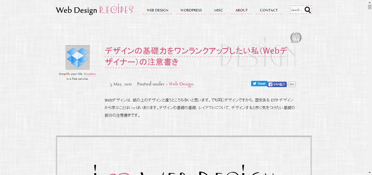Open the 64 comments speech bubble

click(296, 38)
